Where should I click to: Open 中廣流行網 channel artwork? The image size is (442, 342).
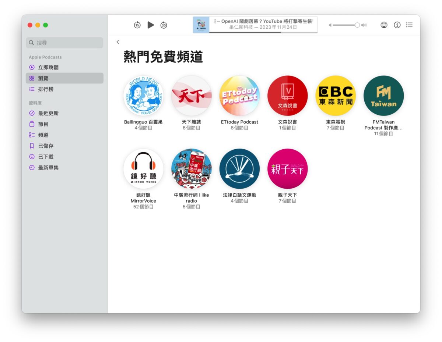pyautogui.click(x=192, y=169)
